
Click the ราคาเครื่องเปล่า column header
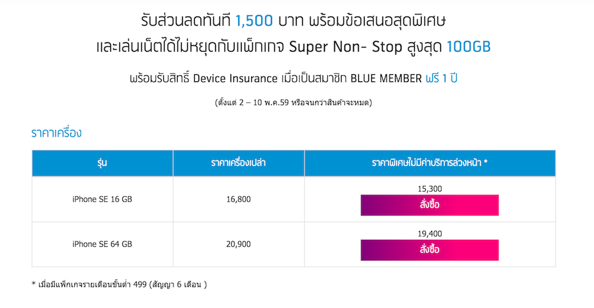tap(238, 163)
